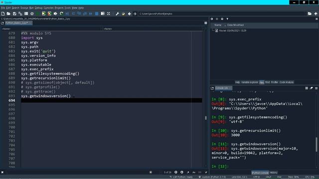Run cell and advance icon
Image resolution: width=319 pixels, height=179 pixels.
pyautogui.click(x=49, y=13)
